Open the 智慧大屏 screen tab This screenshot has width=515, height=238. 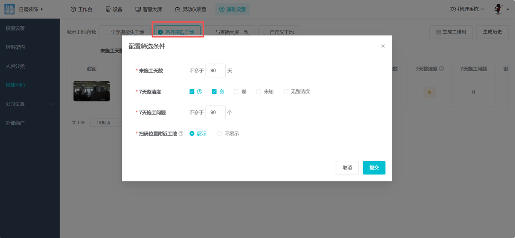tap(148, 9)
